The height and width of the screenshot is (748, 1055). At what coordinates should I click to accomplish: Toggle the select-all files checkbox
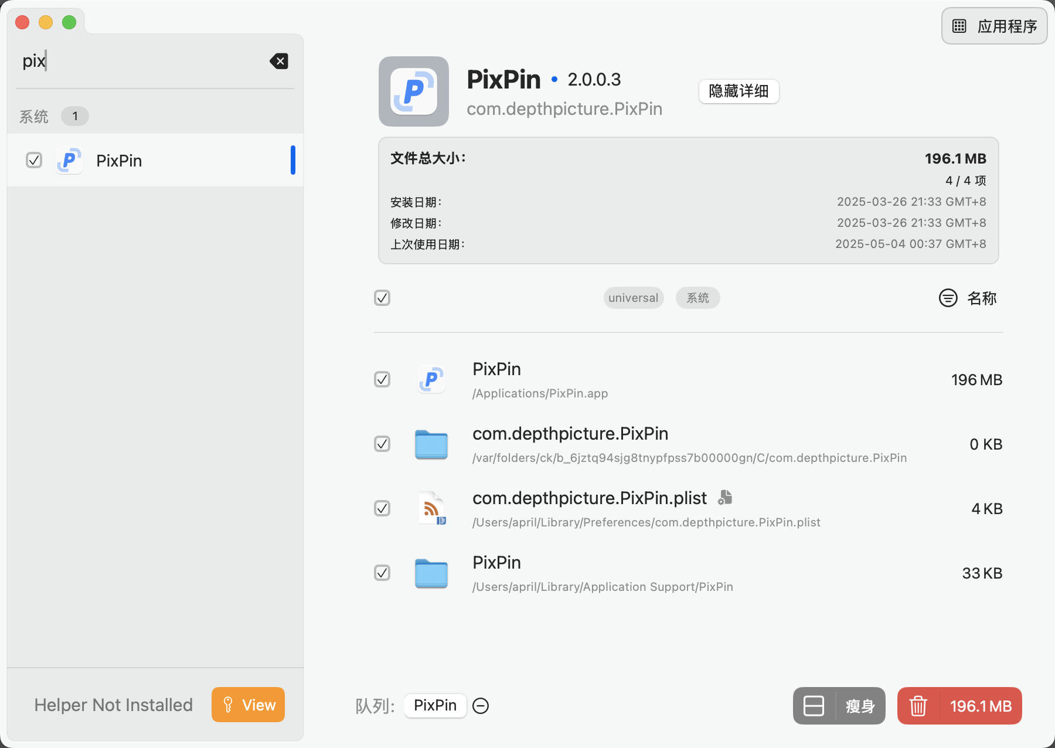click(x=382, y=298)
